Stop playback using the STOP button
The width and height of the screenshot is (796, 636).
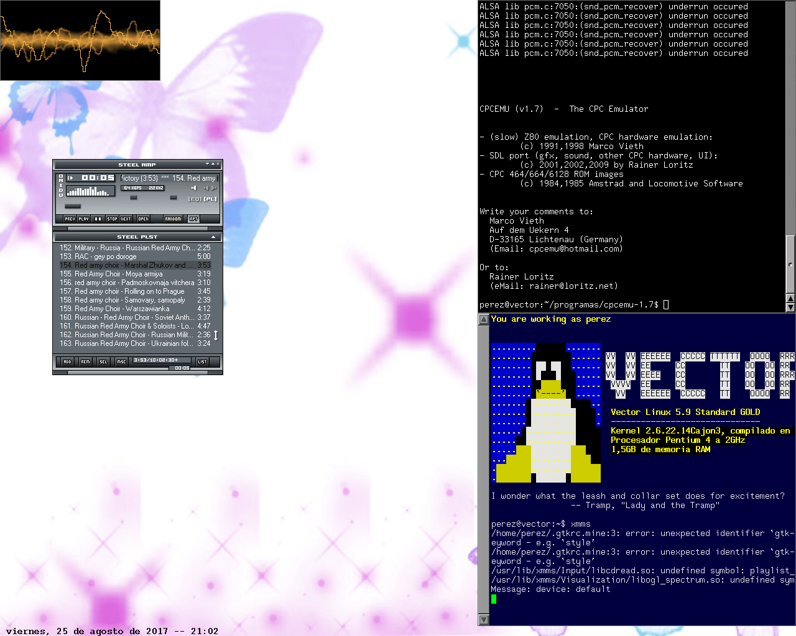point(112,219)
